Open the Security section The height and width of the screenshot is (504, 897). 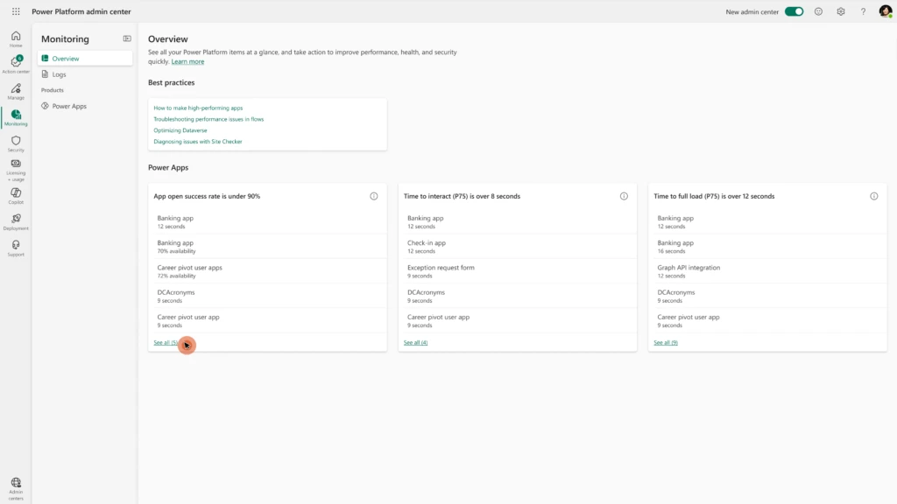tap(15, 143)
